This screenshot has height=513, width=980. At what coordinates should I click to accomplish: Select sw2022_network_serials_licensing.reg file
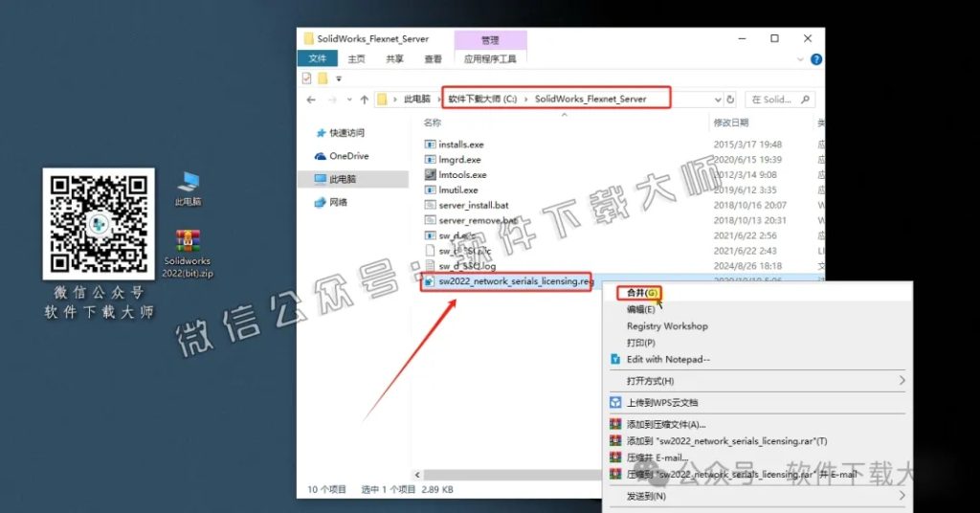[516, 281]
